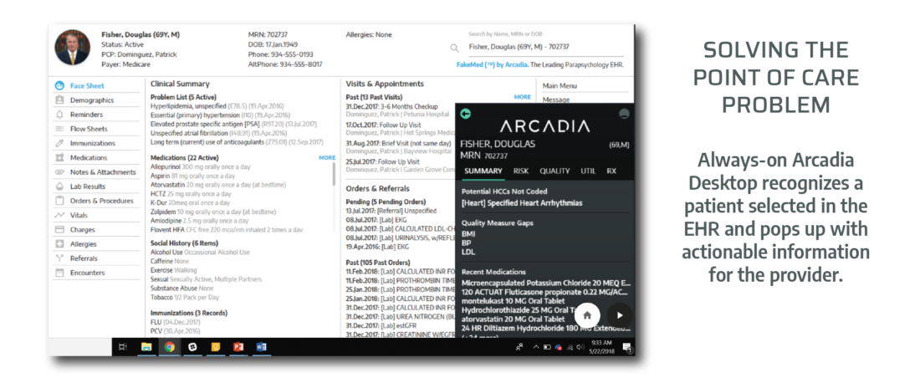Show hidden system tray icons

coord(535,347)
